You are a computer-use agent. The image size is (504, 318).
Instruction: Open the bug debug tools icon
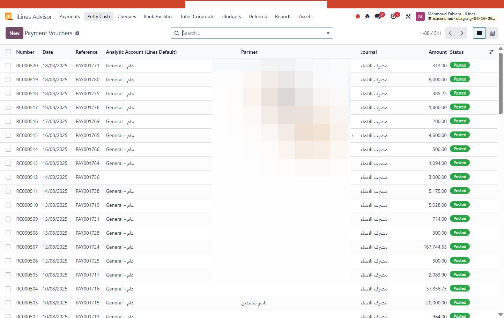click(367, 16)
